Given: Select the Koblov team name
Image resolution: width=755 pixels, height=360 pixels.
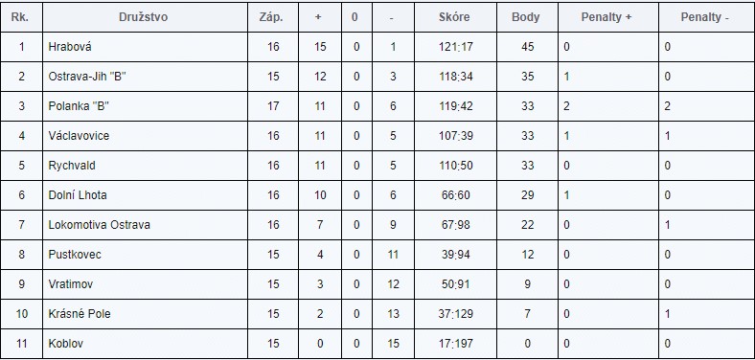Looking at the screenshot, I should [x=66, y=344].
